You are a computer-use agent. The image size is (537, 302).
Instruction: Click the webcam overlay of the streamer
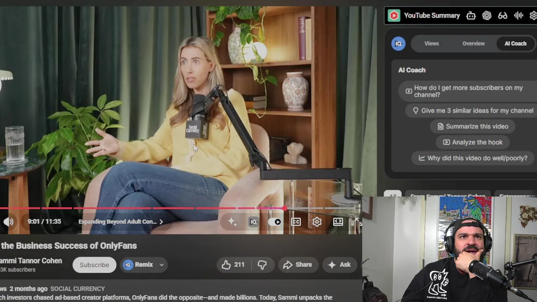(449, 249)
